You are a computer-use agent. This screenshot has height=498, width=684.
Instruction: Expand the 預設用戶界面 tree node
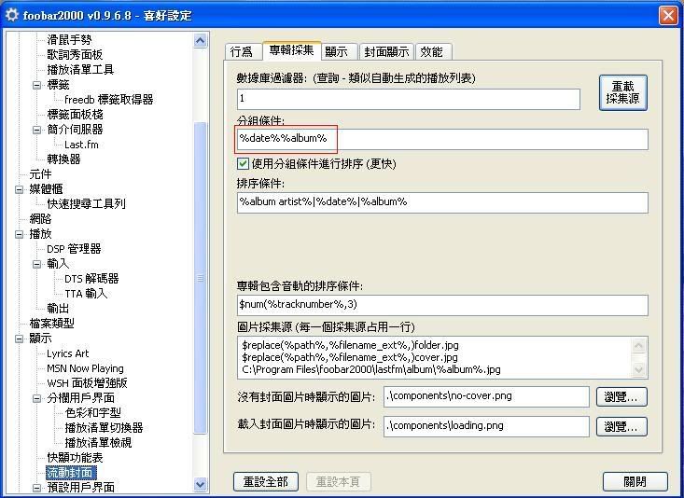[37, 488]
